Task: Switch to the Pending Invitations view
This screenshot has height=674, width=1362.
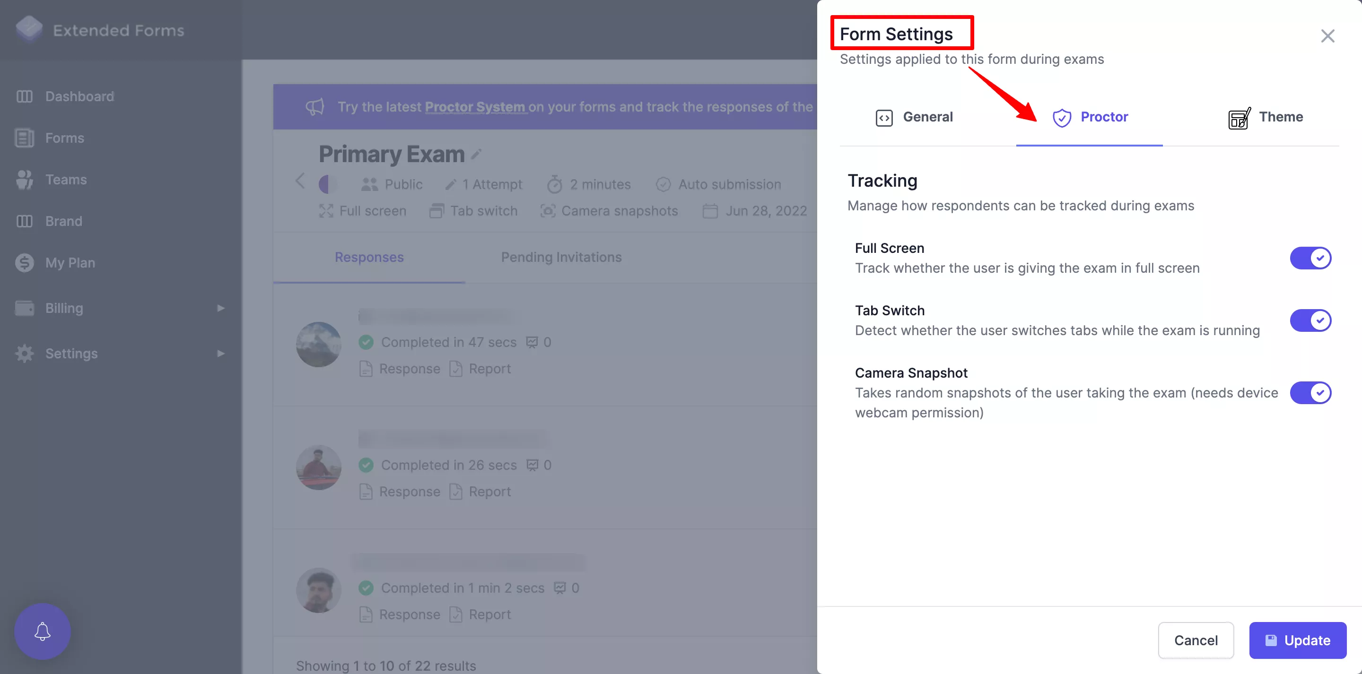Action: click(561, 257)
